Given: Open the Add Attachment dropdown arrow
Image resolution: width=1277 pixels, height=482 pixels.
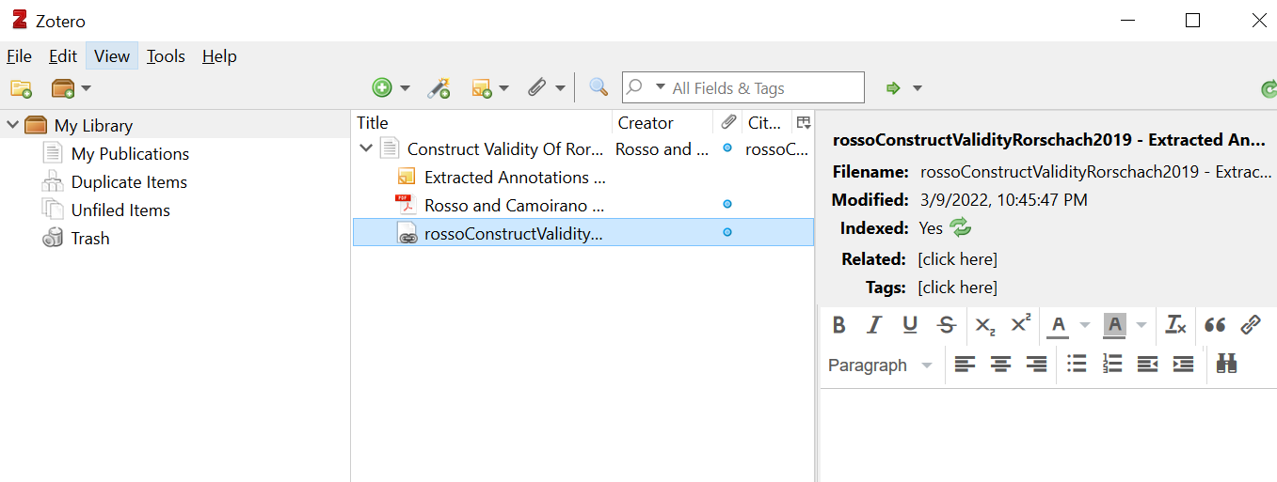Looking at the screenshot, I should click(x=560, y=88).
